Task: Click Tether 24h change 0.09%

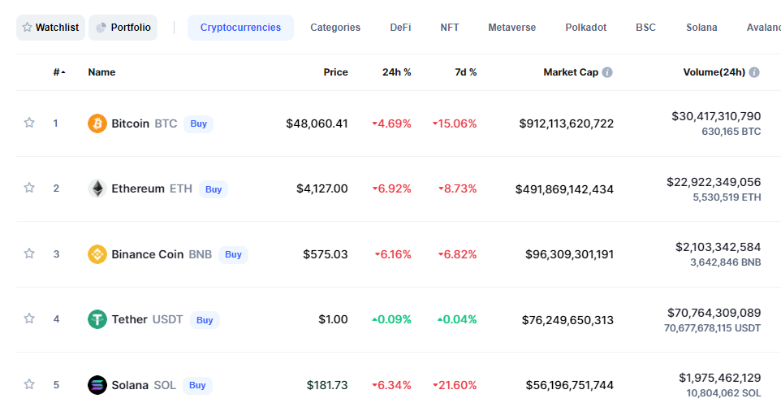Action: point(391,319)
